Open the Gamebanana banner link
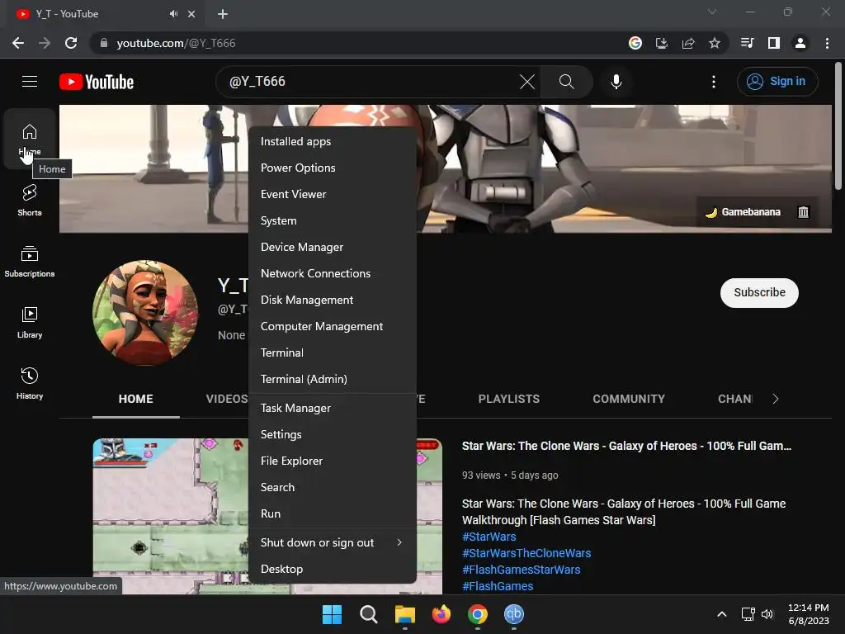This screenshot has width=845, height=634. [x=744, y=212]
